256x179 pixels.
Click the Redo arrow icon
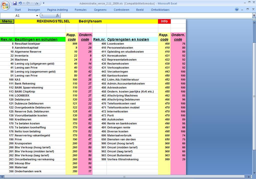[28, 3]
